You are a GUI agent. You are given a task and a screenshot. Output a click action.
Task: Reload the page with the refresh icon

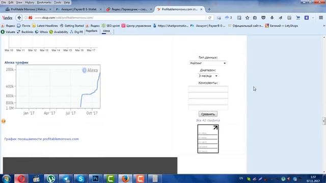point(210,18)
